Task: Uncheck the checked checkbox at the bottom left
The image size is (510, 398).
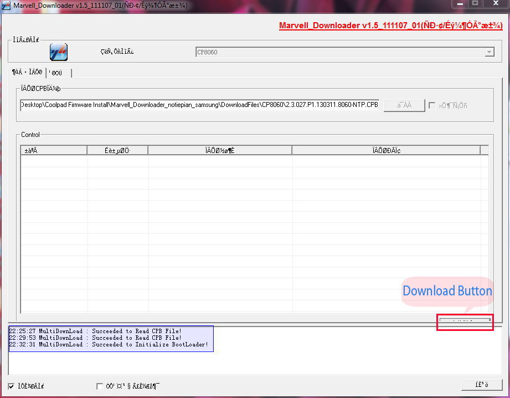Action: tap(12, 386)
